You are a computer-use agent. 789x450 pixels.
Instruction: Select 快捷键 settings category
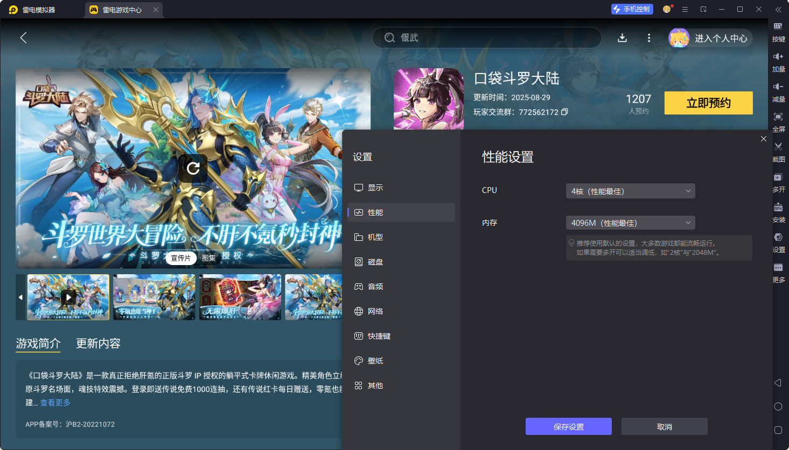point(401,336)
